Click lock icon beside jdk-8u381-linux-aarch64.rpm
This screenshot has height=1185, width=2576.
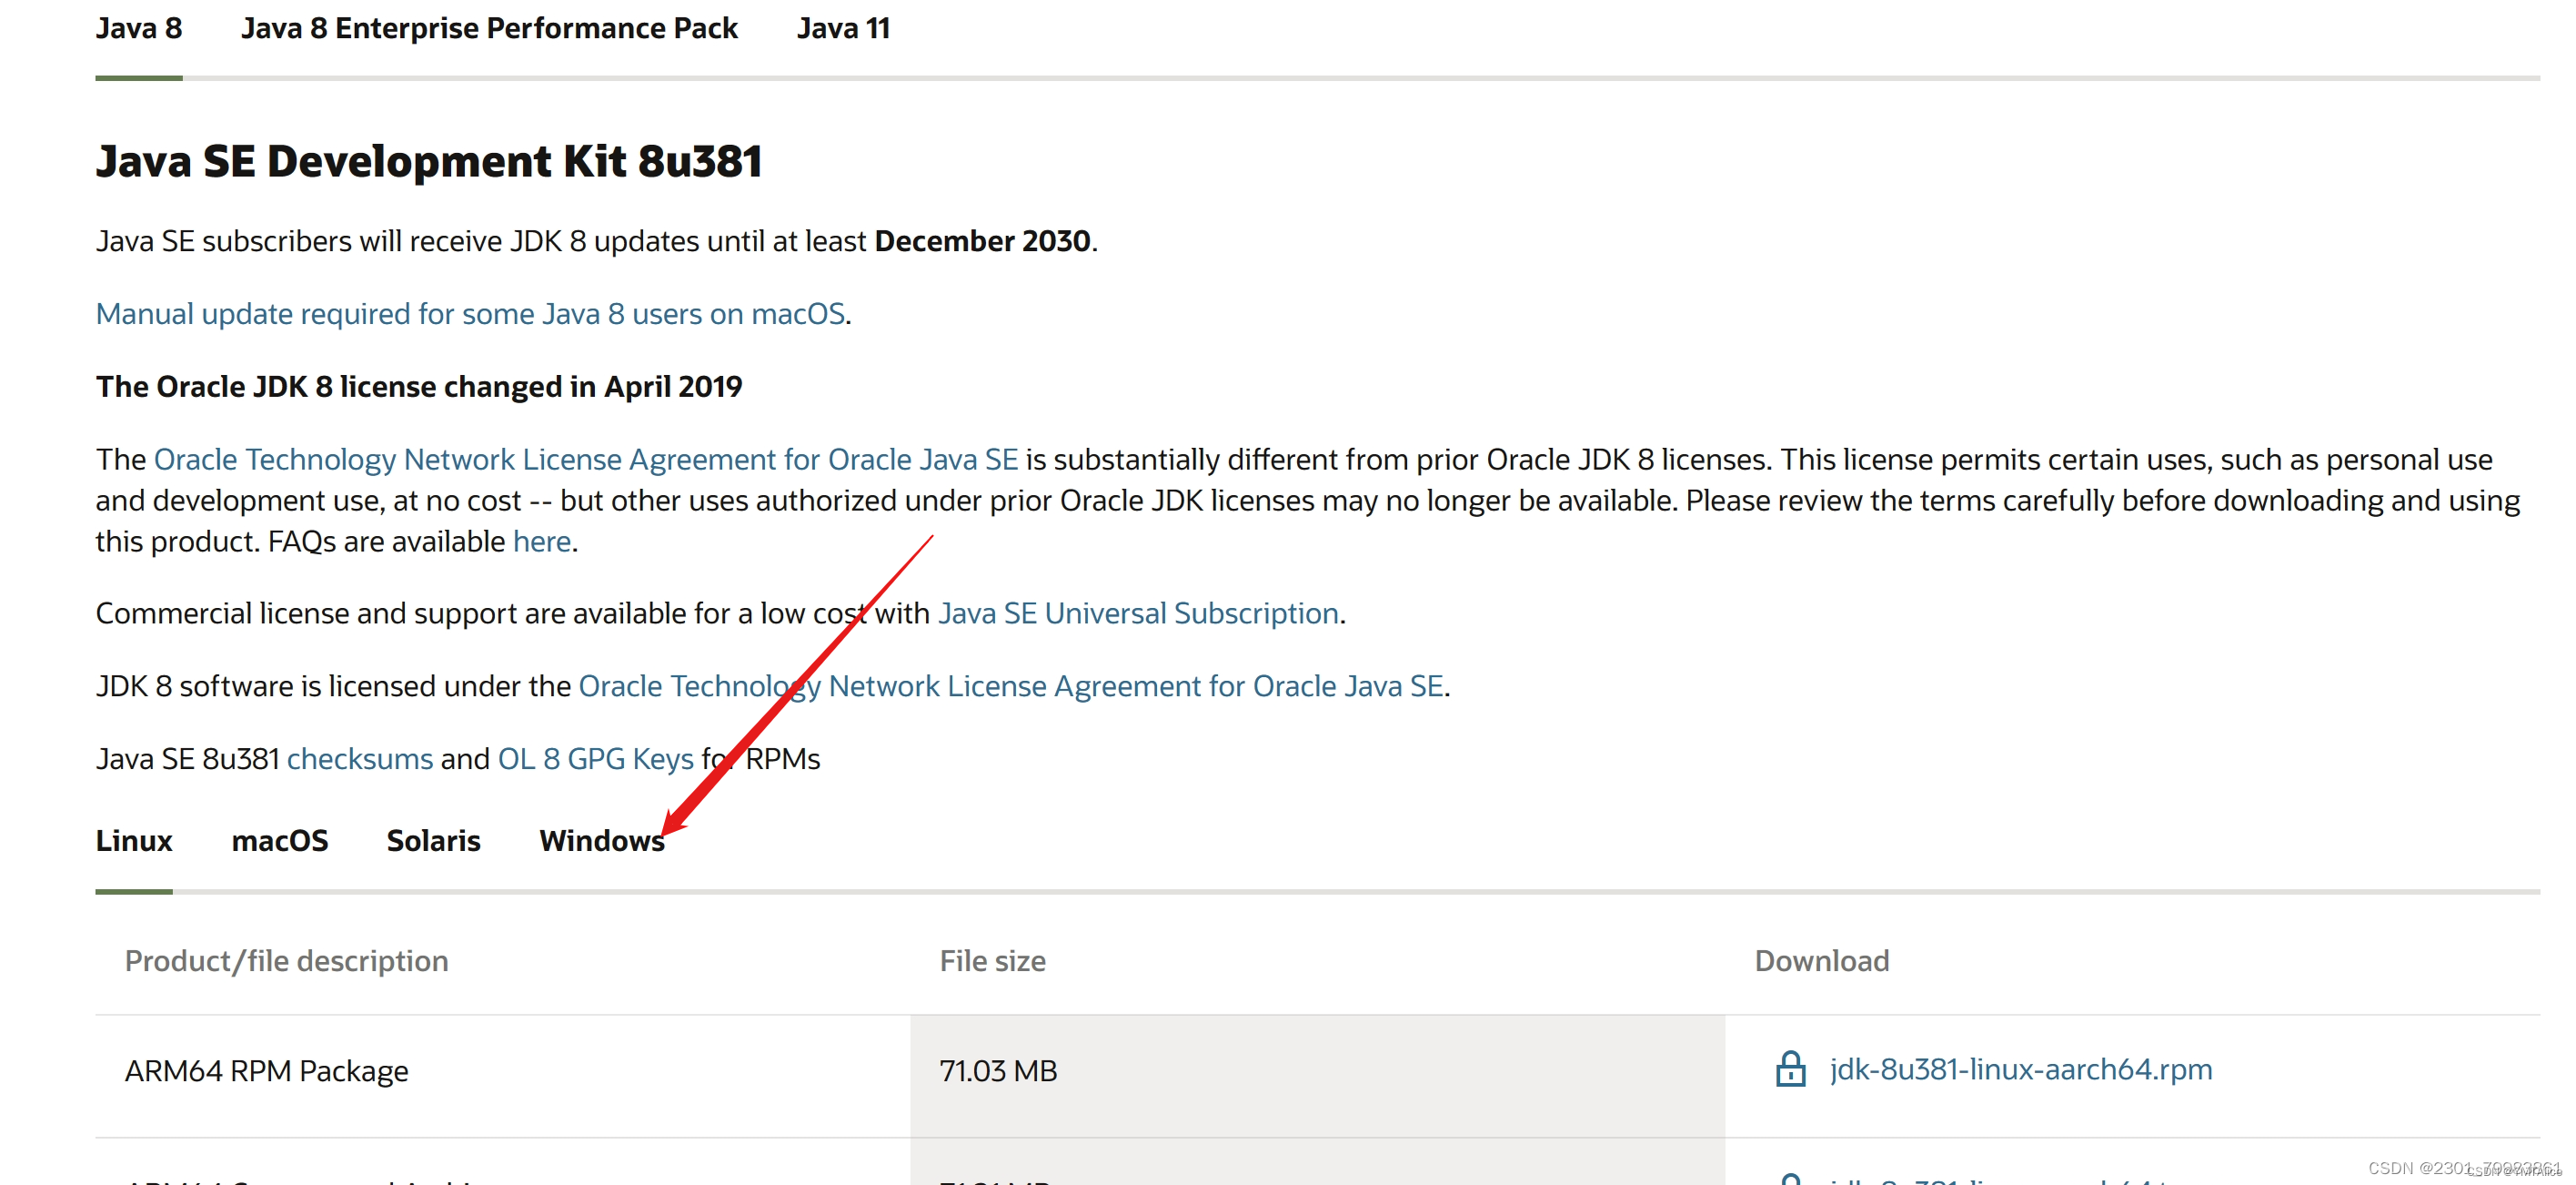coord(1790,1069)
